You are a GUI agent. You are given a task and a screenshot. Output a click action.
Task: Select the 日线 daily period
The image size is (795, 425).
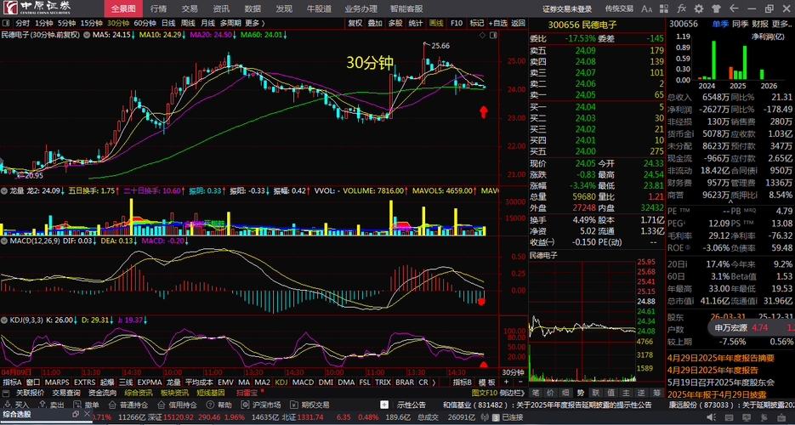tap(168, 23)
